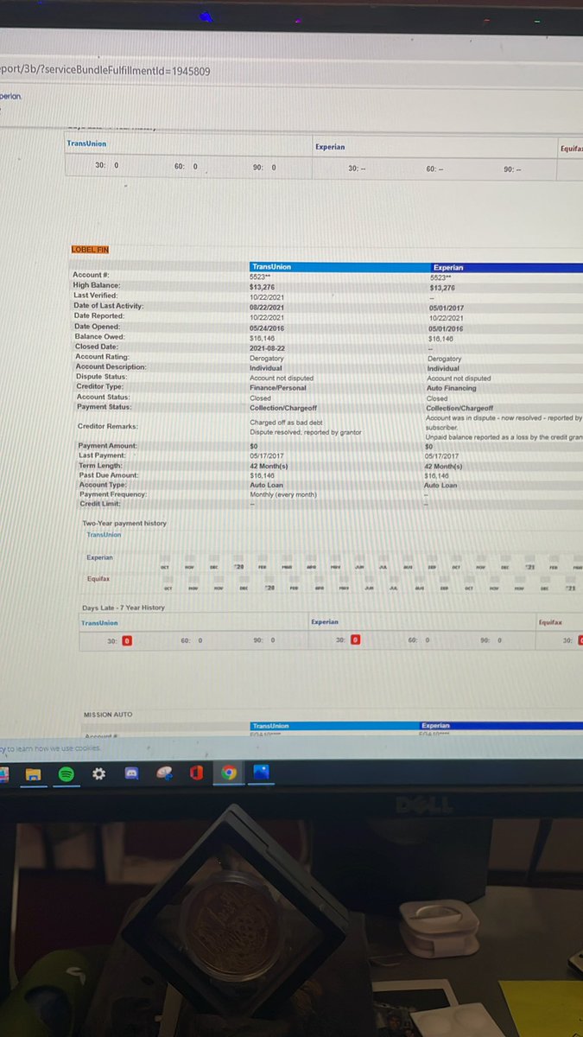Image resolution: width=583 pixels, height=1037 pixels.
Task: Open File Explorer from the taskbar
Action: click(x=33, y=774)
